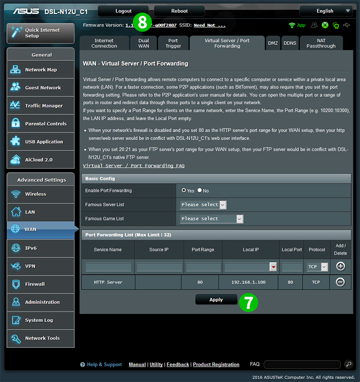Click the Firewall shield icon

coord(16,284)
